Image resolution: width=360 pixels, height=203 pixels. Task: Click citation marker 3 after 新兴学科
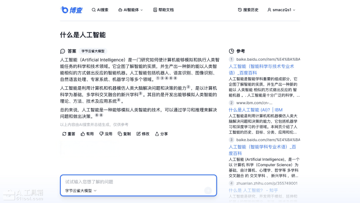click(140, 94)
